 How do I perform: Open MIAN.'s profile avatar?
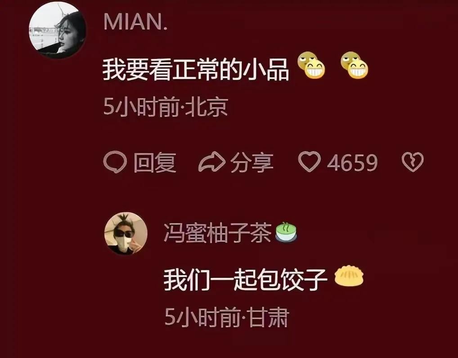[x=57, y=31]
